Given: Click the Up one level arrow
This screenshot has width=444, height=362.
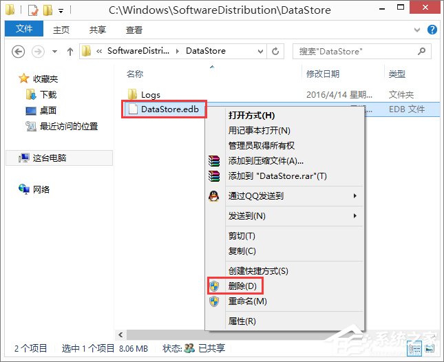Looking at the screenshot, I should pyautogui.click(x=70, y=52).
